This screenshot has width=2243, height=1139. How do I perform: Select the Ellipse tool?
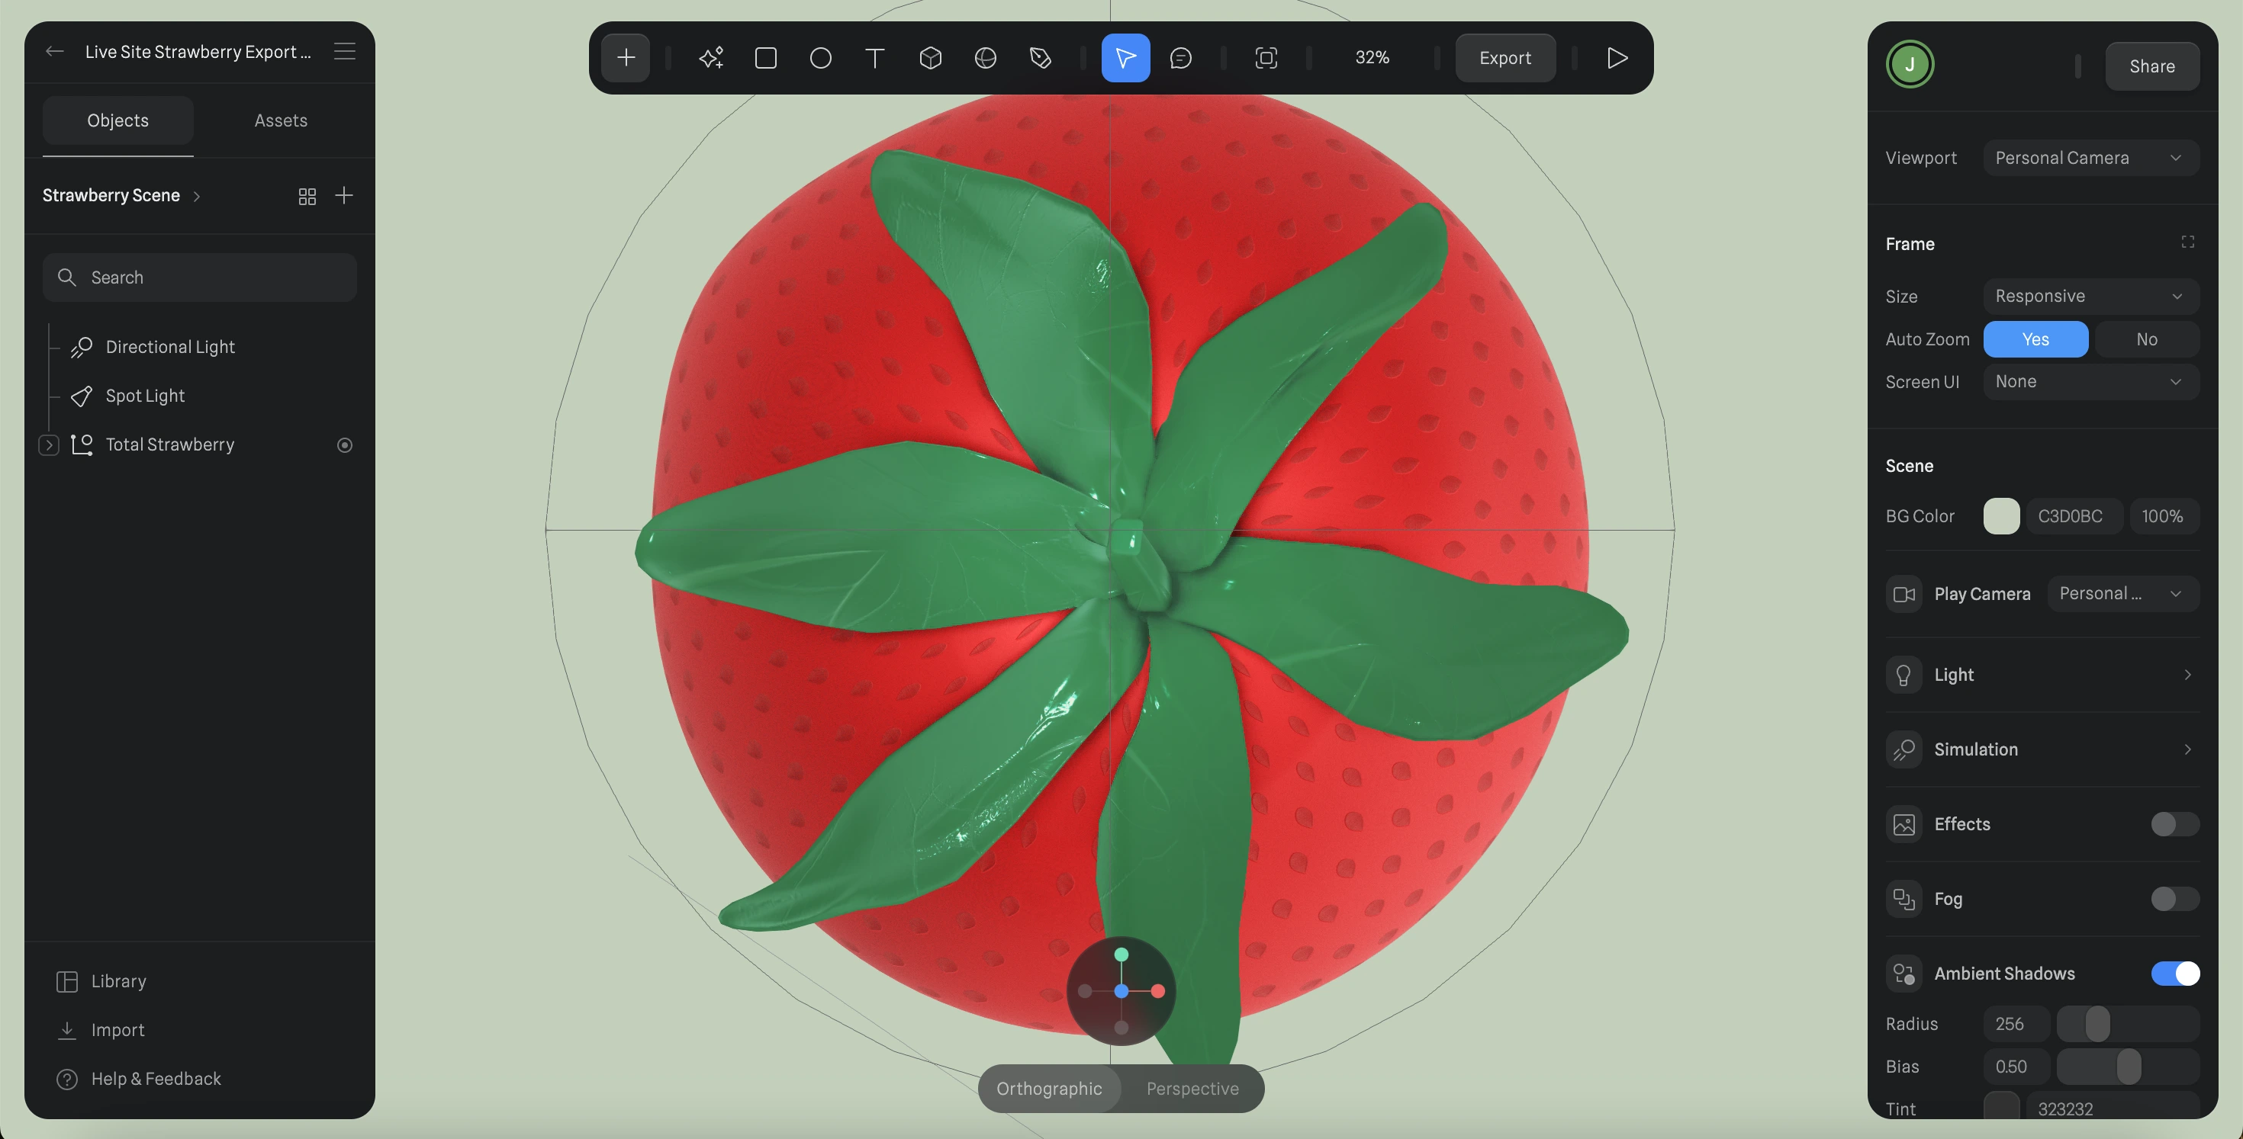820,57
